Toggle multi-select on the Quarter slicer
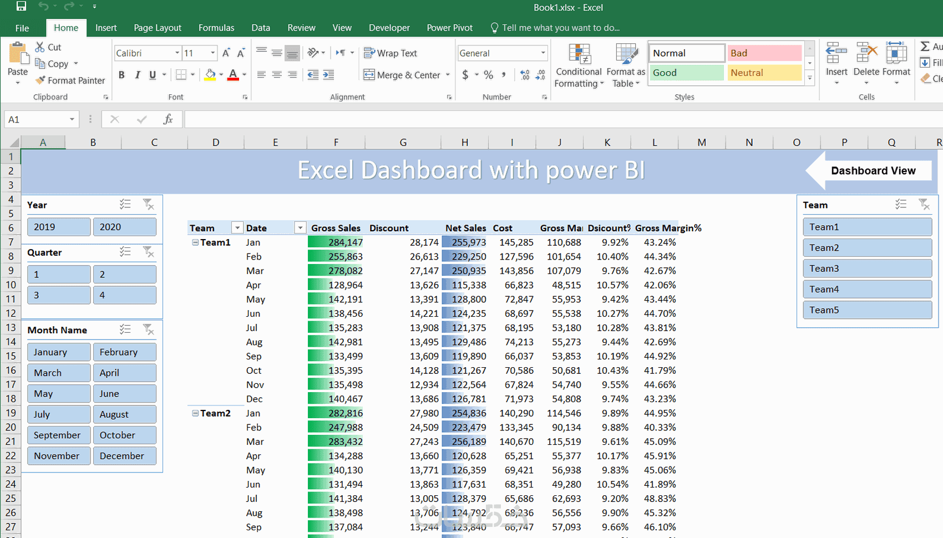 125,252
